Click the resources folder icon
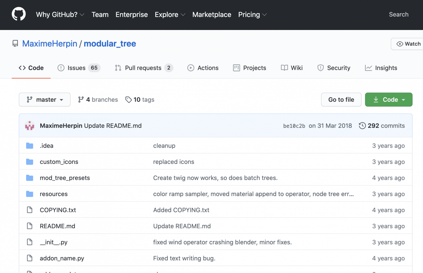The width and height of the screenshot is (423, 273). pyautogui.click(x=30, y=194)
